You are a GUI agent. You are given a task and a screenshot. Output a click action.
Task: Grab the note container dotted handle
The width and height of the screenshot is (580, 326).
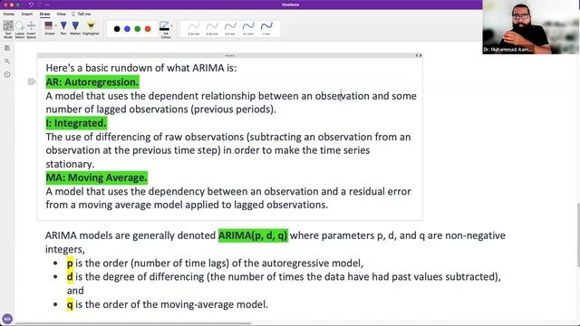click(x=229, y=56)
